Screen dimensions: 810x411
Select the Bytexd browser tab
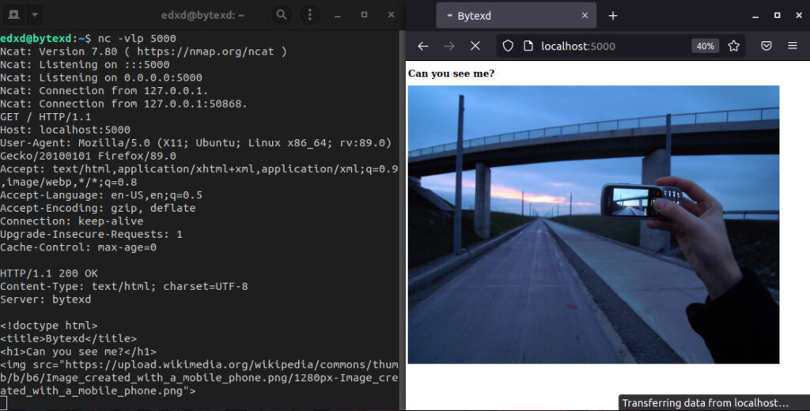(516, 16)
